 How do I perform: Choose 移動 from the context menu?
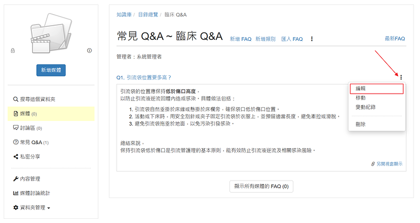pos(361,98)
